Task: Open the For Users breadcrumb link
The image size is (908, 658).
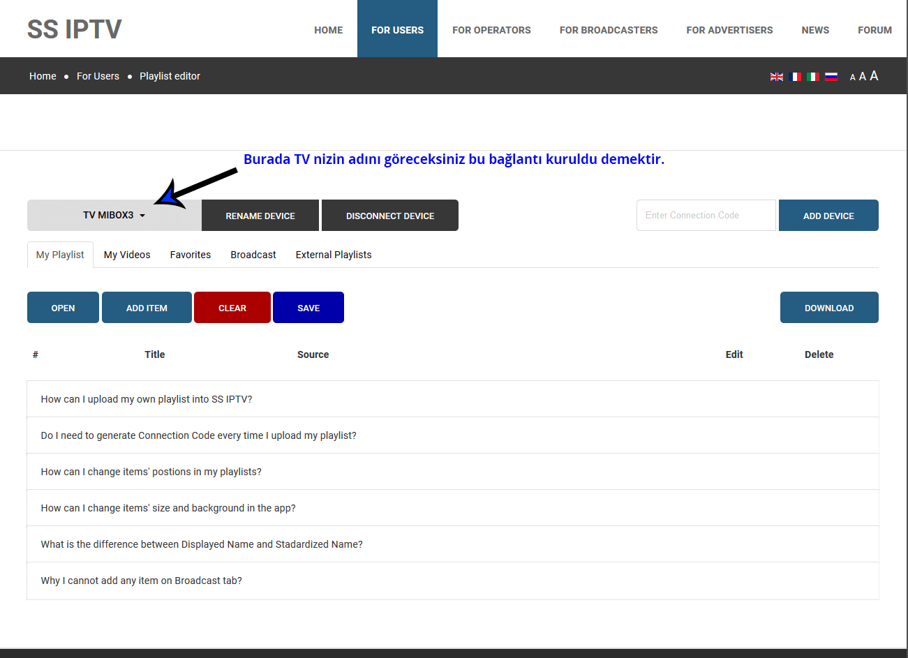Action: (x=98, y=76)
